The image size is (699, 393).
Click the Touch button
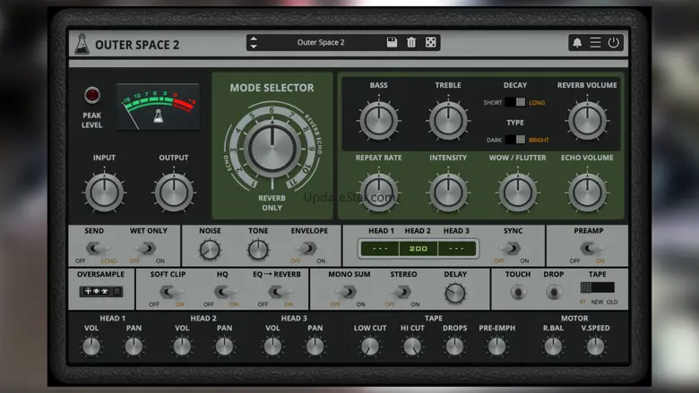coord(518,293)
